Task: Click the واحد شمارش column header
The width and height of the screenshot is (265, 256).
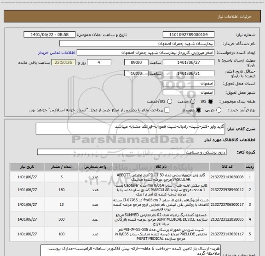Action: pos(95,167)
